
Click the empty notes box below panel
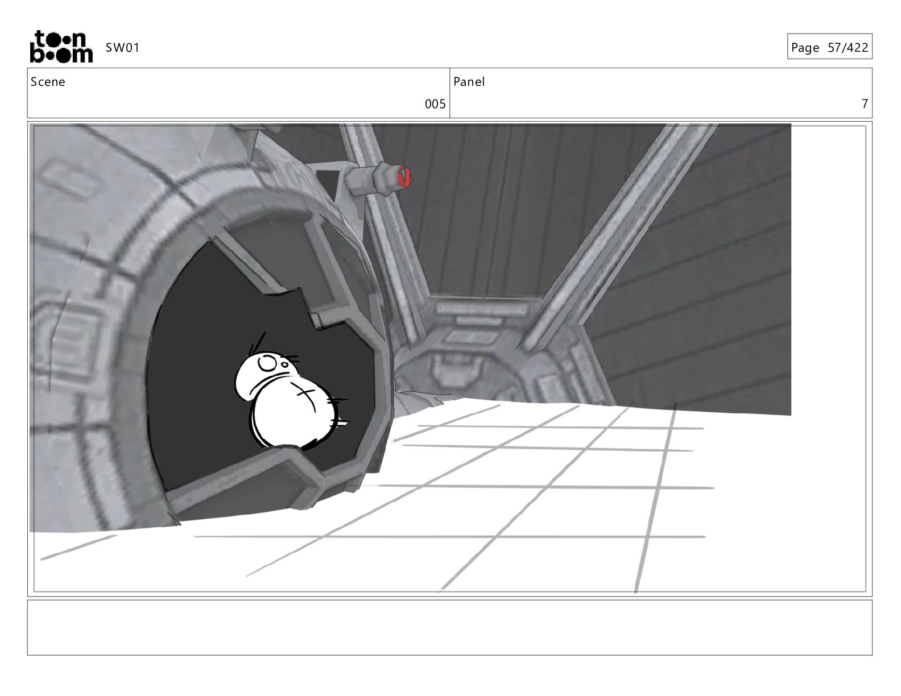coord(449,628)
